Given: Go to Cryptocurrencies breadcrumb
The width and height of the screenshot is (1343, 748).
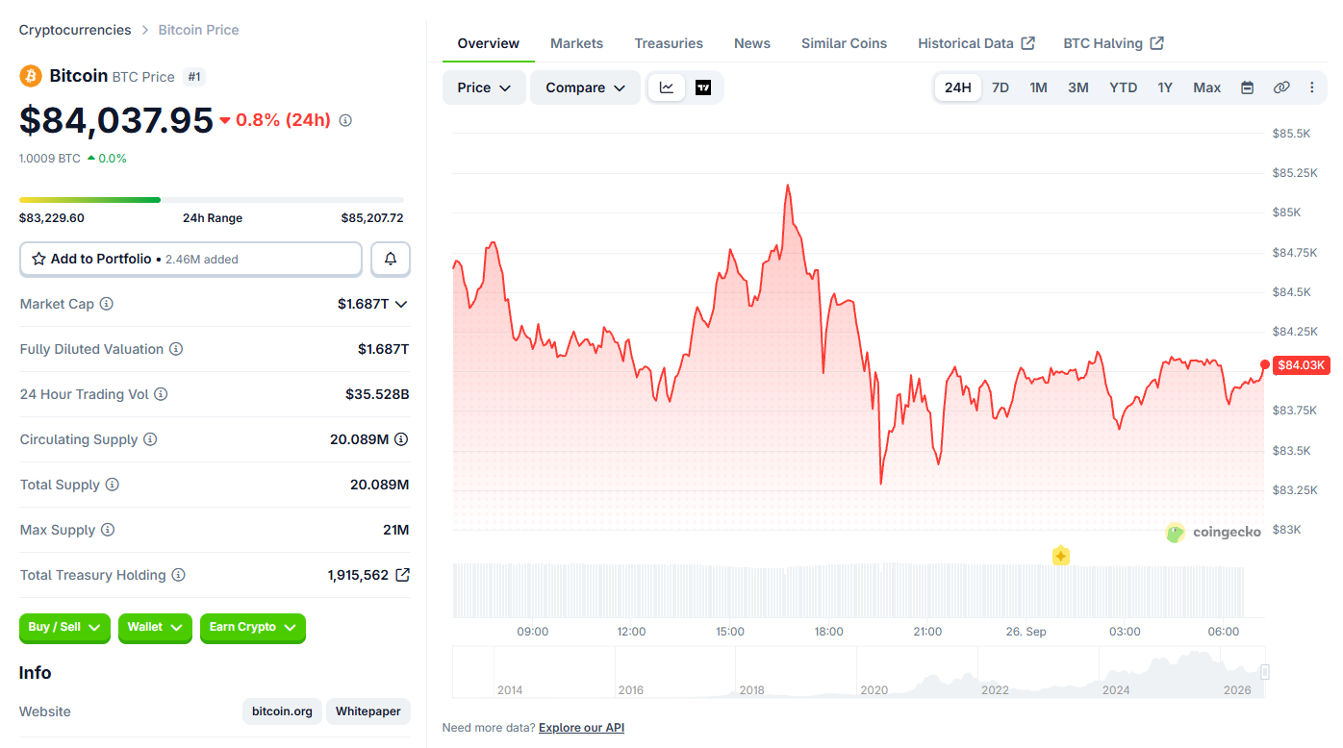Looking at the screenshot, I should coord(75,30).
